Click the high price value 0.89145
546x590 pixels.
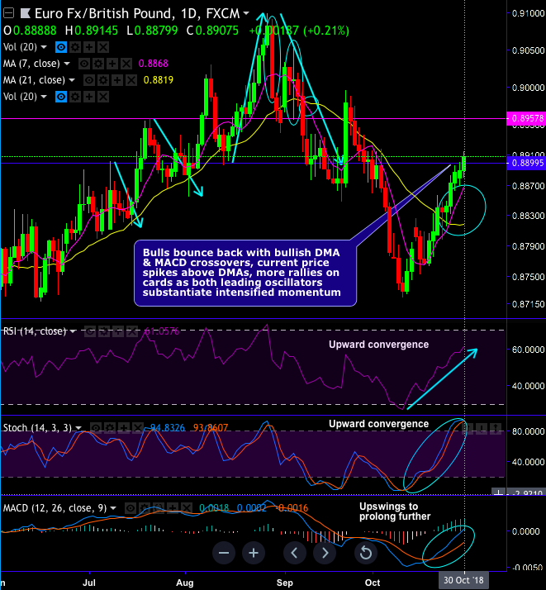[97, 31]
